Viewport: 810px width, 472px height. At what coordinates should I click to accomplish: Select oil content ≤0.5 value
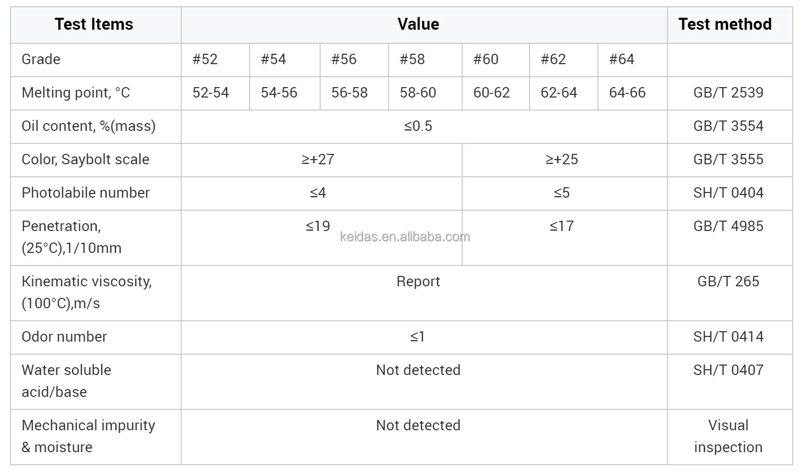(x=418, y=126)
